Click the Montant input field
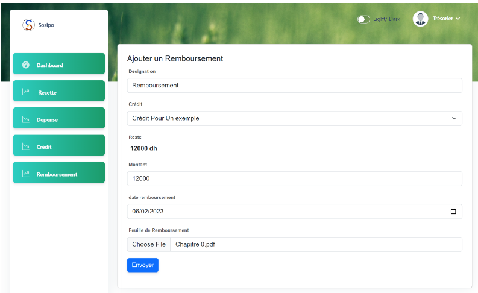478x293 pixels. click(x=295, y=178)
